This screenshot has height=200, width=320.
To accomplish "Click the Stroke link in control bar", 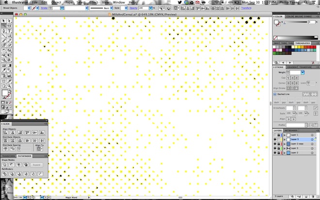I will point(44,8).
